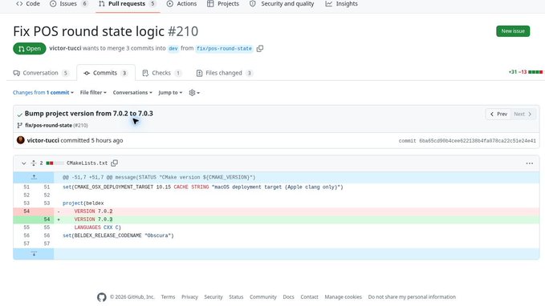Expand all lines in CMakeLists.txt
545x306 pixels.
coord(34,163)
